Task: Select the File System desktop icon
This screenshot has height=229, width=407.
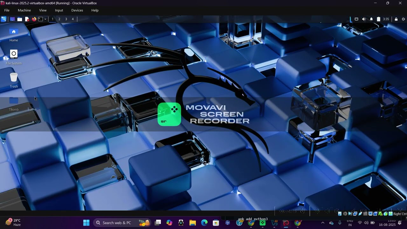Action: [x=14, y=58]
